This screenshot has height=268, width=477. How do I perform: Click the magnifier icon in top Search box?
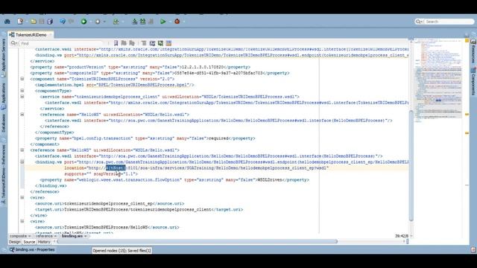419,22
